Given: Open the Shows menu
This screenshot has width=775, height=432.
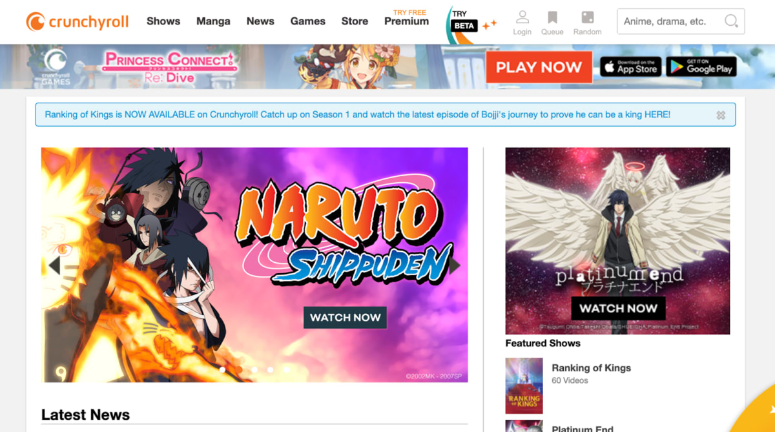Looking at the screenshot, I should point(163,21).
